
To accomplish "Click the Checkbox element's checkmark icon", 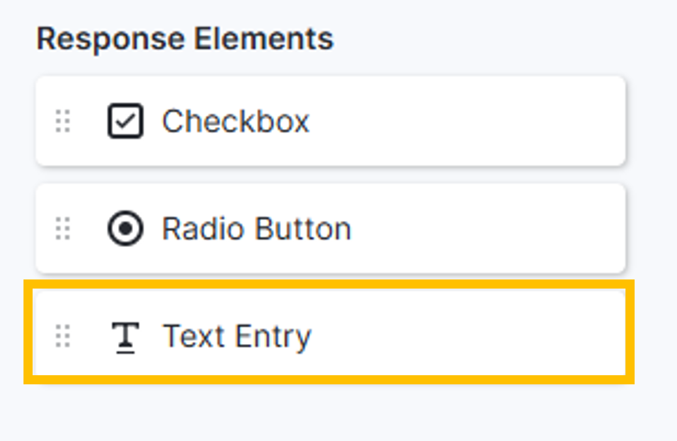I will (x=125, y=121).
